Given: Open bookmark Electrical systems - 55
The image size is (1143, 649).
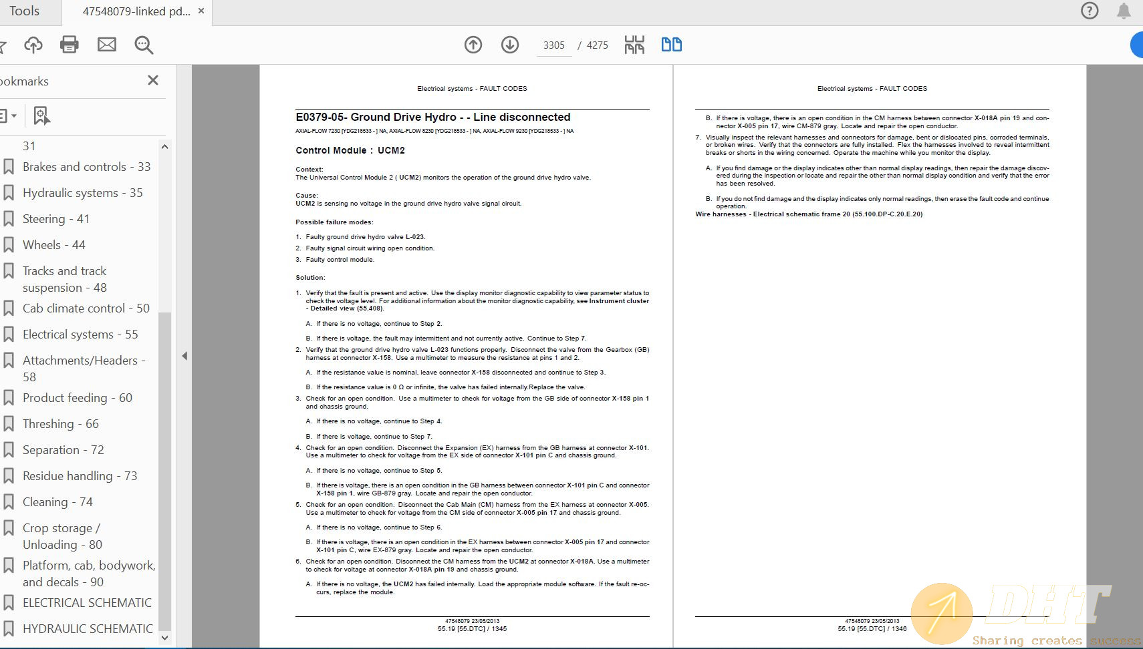Looking at the screenshot, I should click(80, 335).
